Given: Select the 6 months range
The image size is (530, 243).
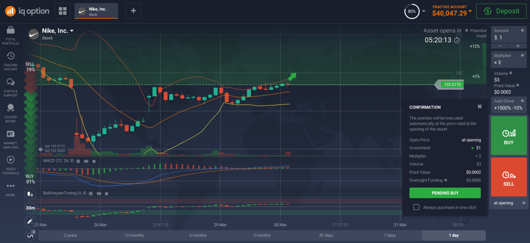Looking at the screenshot, I should 198,235.
